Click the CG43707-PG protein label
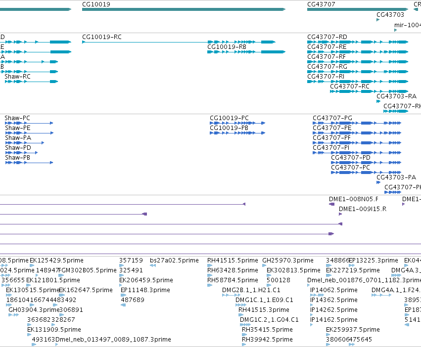Screen dimensions: 421x347 [x=332, y=118]
